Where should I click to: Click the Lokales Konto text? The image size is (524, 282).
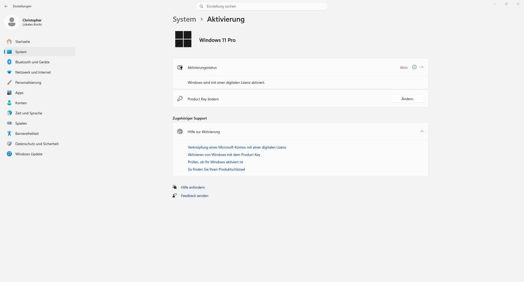click(32, 25)
